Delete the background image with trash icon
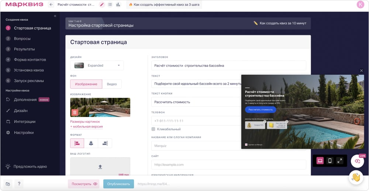The width and height of the screenshot is (369, 191). (x=75, y=112)
